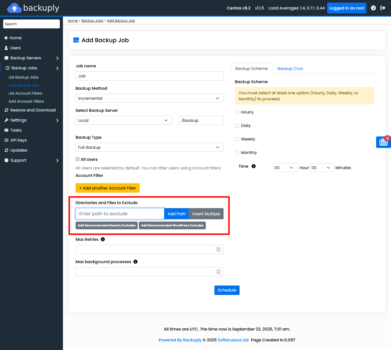The image size is (391, 350).
Task: Enable the Hourly backup checkbox
Action: pyautogui.click(x=237, y=112)
